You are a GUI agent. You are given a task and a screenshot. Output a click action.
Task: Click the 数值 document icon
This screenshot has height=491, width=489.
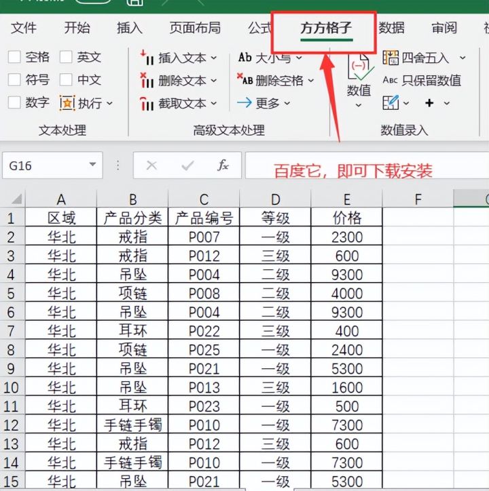(x=360, y=67)
